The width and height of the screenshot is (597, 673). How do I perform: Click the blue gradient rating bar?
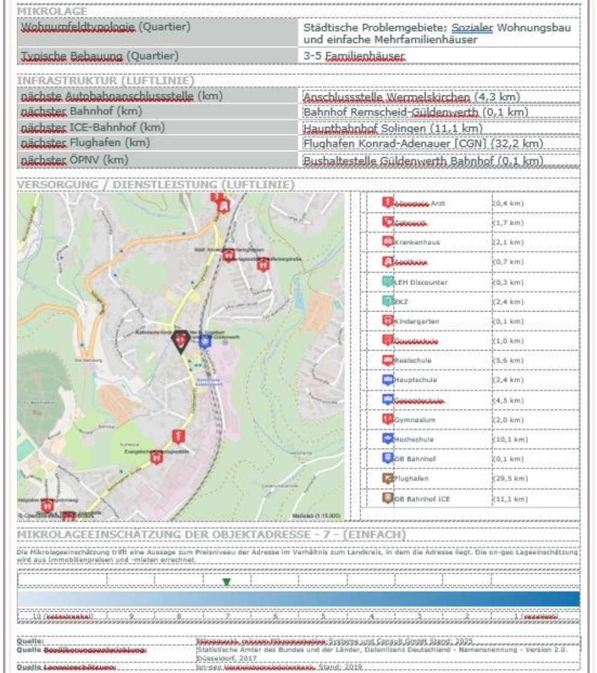(299, 599)
